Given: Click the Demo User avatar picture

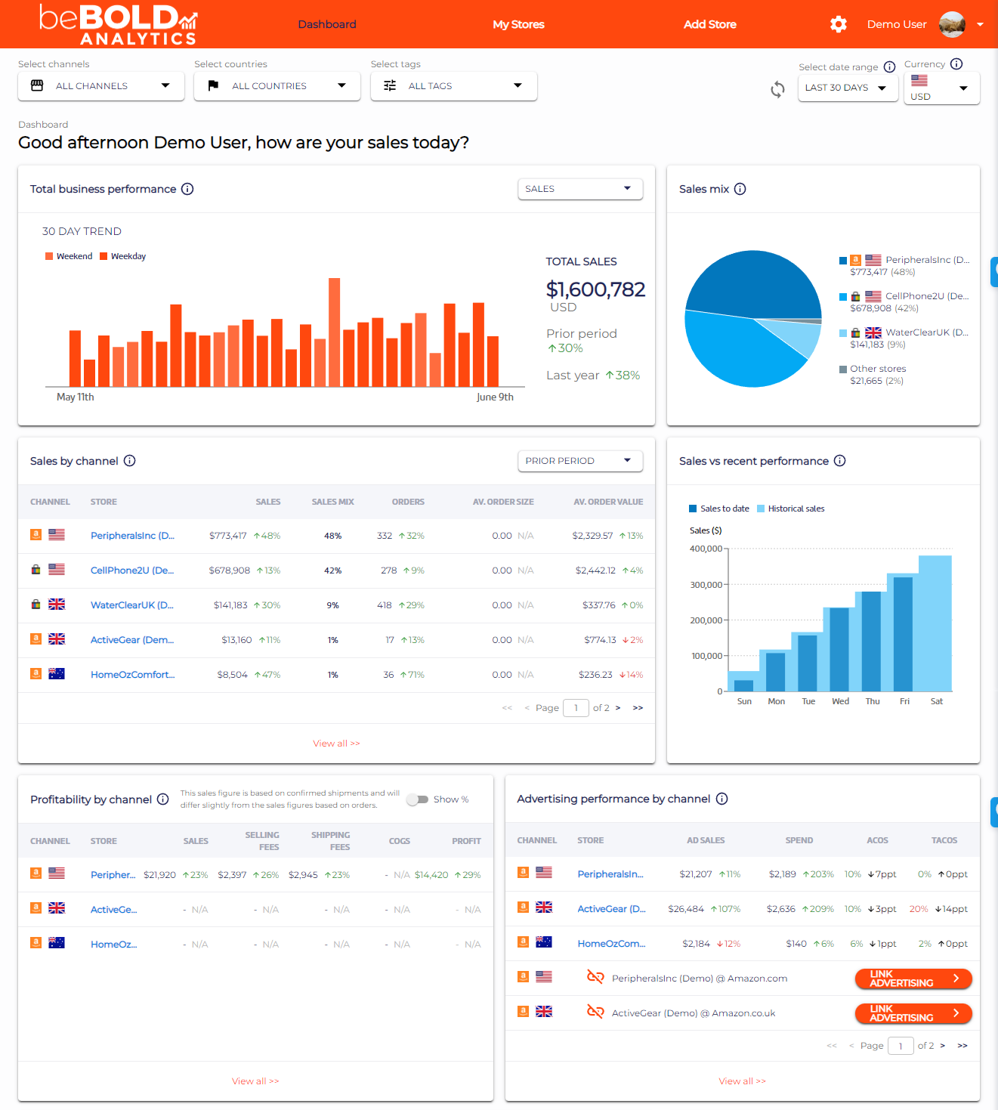Looking at the screenshot, I should (952, 24).
